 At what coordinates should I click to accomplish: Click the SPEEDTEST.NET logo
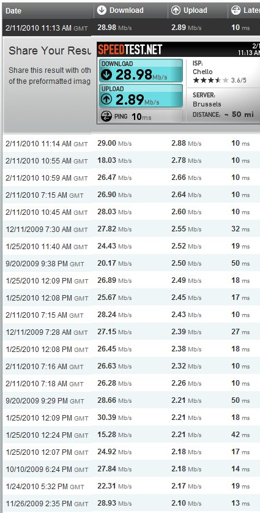click(130, 50)
